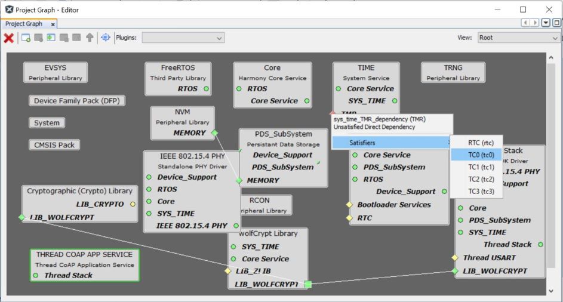This screenshot has width=563, height=302.
Task: Click TIME component's Core Service green port
Action: [339, 89]
